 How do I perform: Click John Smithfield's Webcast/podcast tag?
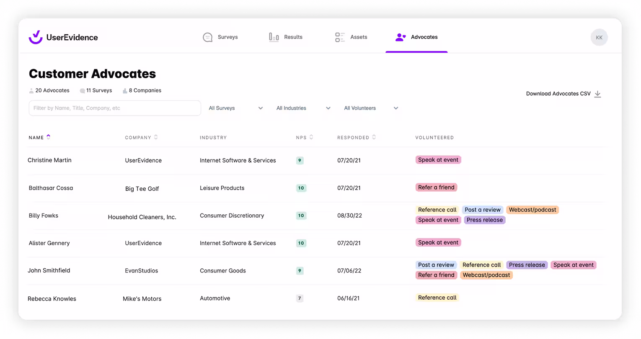click(x=486, y=275)
